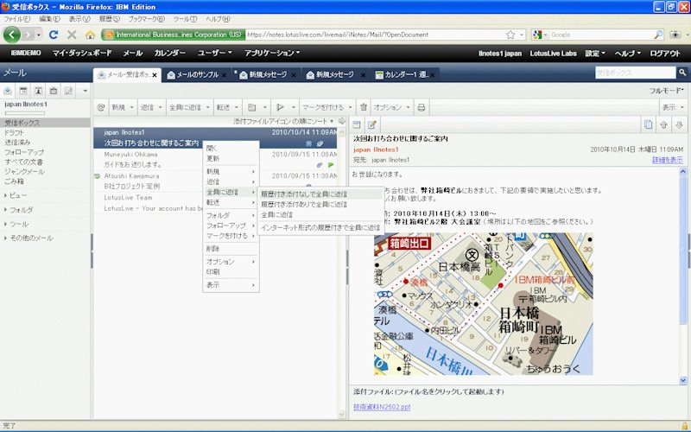Viewport: 691px width, 432px height.
Task: Click the map image in the message body
Action: click(483, 304)
